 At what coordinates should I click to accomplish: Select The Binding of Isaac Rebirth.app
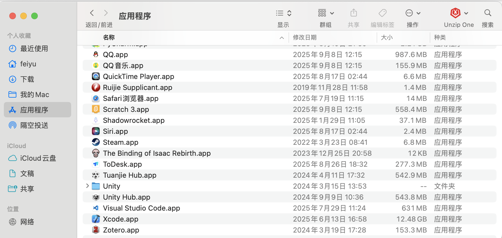coord(157,153)
